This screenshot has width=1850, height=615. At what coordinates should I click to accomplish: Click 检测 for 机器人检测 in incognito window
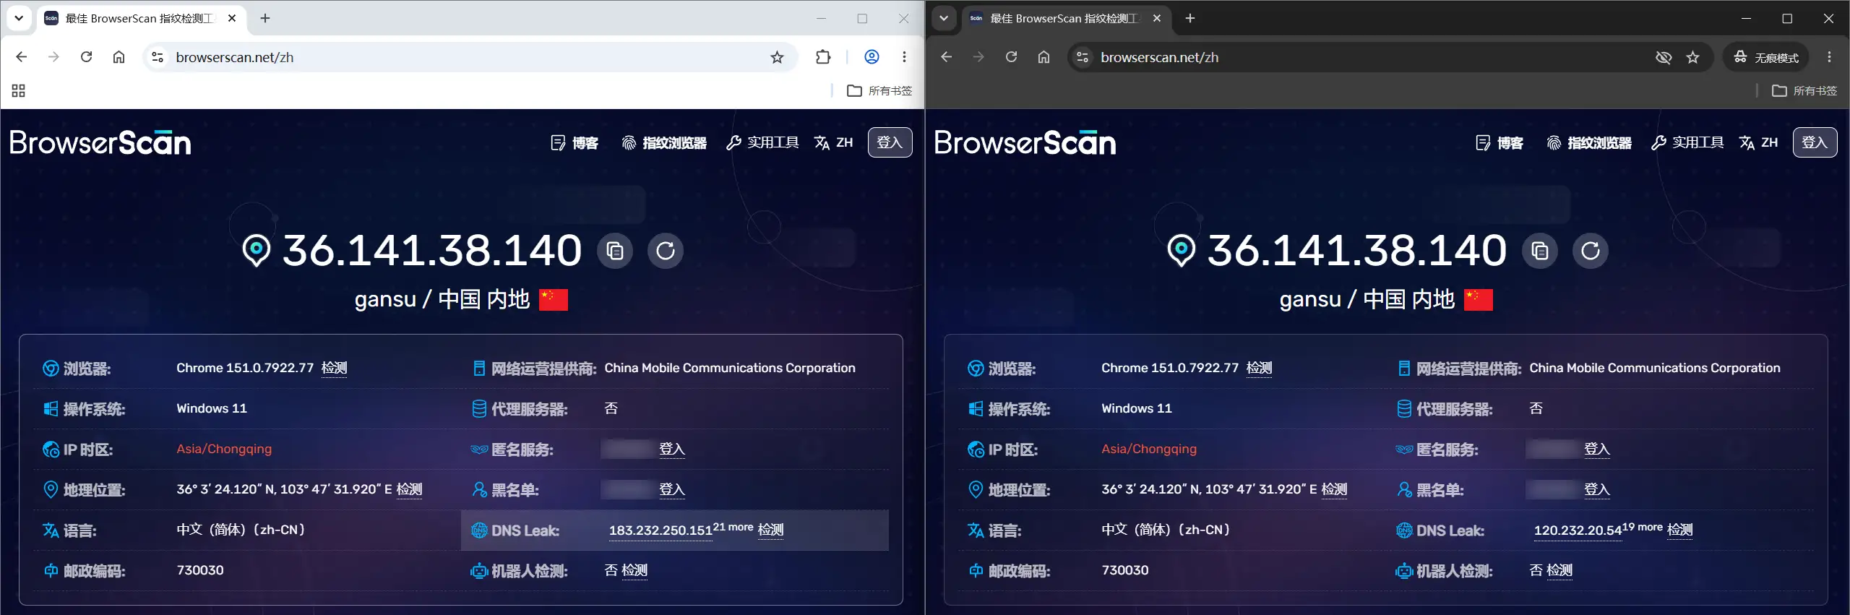(1560, 570)
